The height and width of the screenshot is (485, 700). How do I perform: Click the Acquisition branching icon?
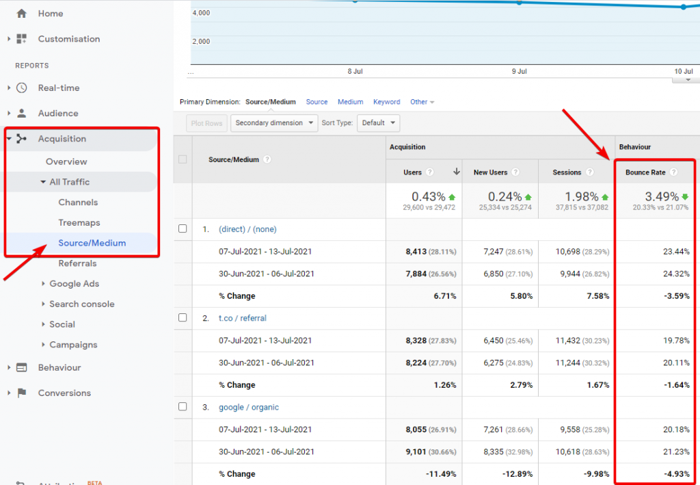(x=22, y=139)
